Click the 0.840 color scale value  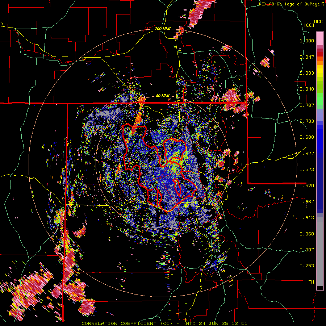(307, 89)
